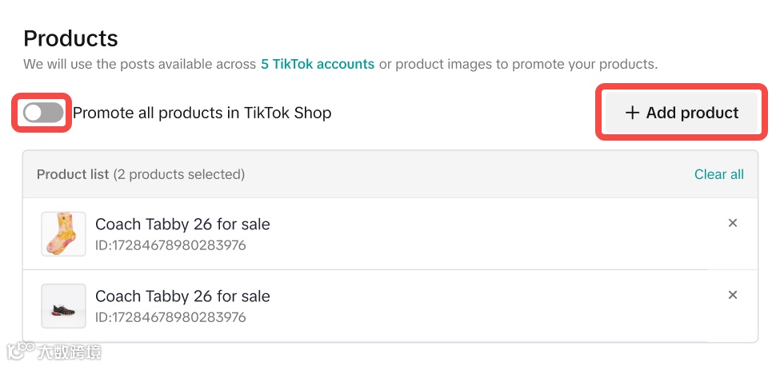Viewport: 776px width, 366px height.
Task: Click the ID number under sneaker product
Action: (170, 317)
